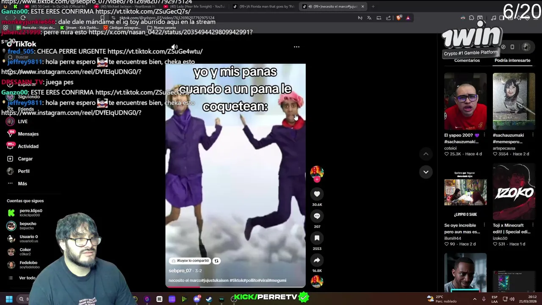
Task: Follow sebpro_07 with the red plus button
Action: tap(317, 179)
